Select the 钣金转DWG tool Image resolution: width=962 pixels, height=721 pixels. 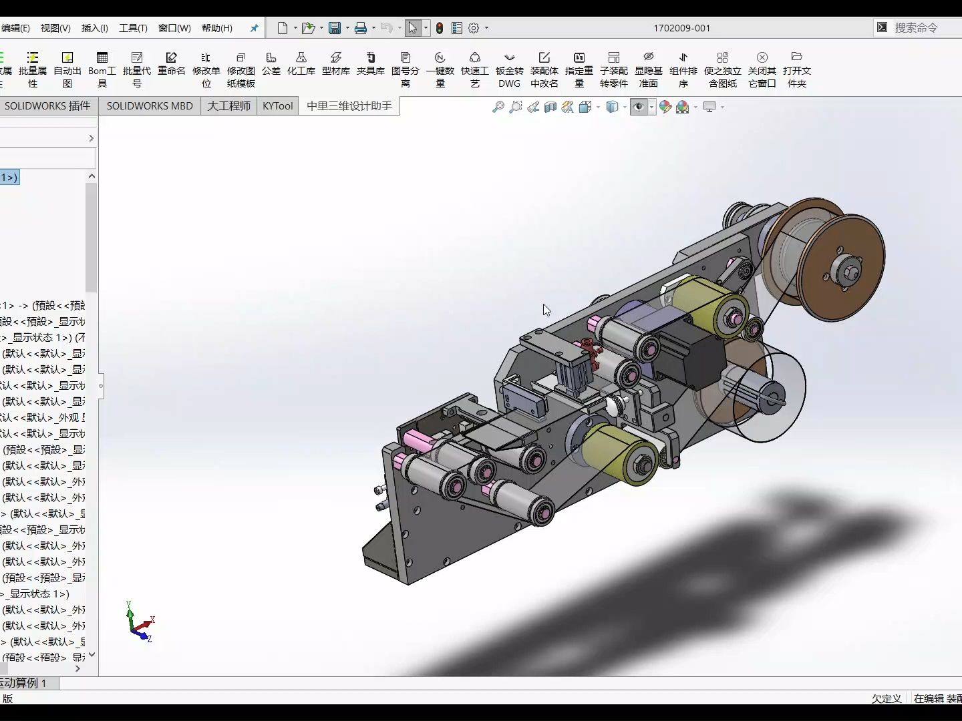(x=510, y=69)
